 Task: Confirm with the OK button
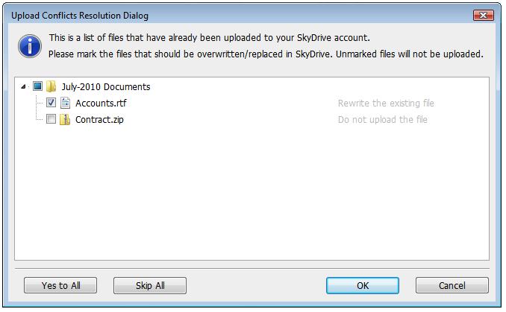click(x=363, y=285)
